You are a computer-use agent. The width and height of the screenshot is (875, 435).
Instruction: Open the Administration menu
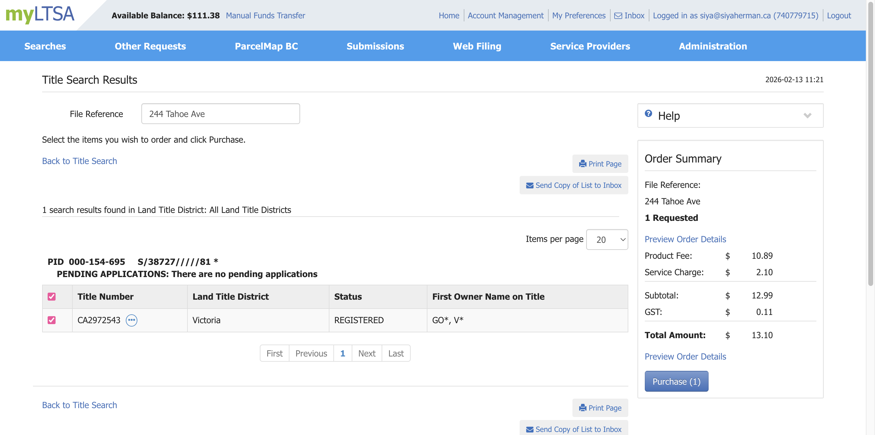point(713,46)
